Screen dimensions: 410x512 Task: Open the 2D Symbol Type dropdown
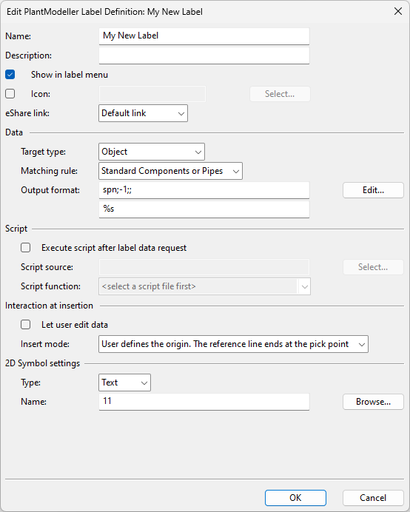tap(124, 383)
